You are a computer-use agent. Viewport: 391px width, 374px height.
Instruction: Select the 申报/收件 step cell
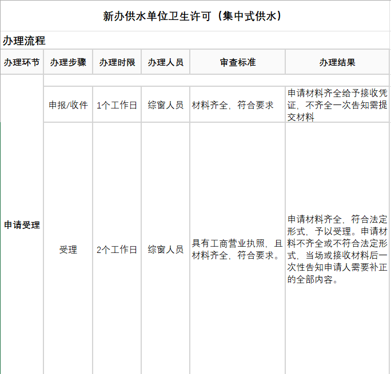click(x=68, y=105)
